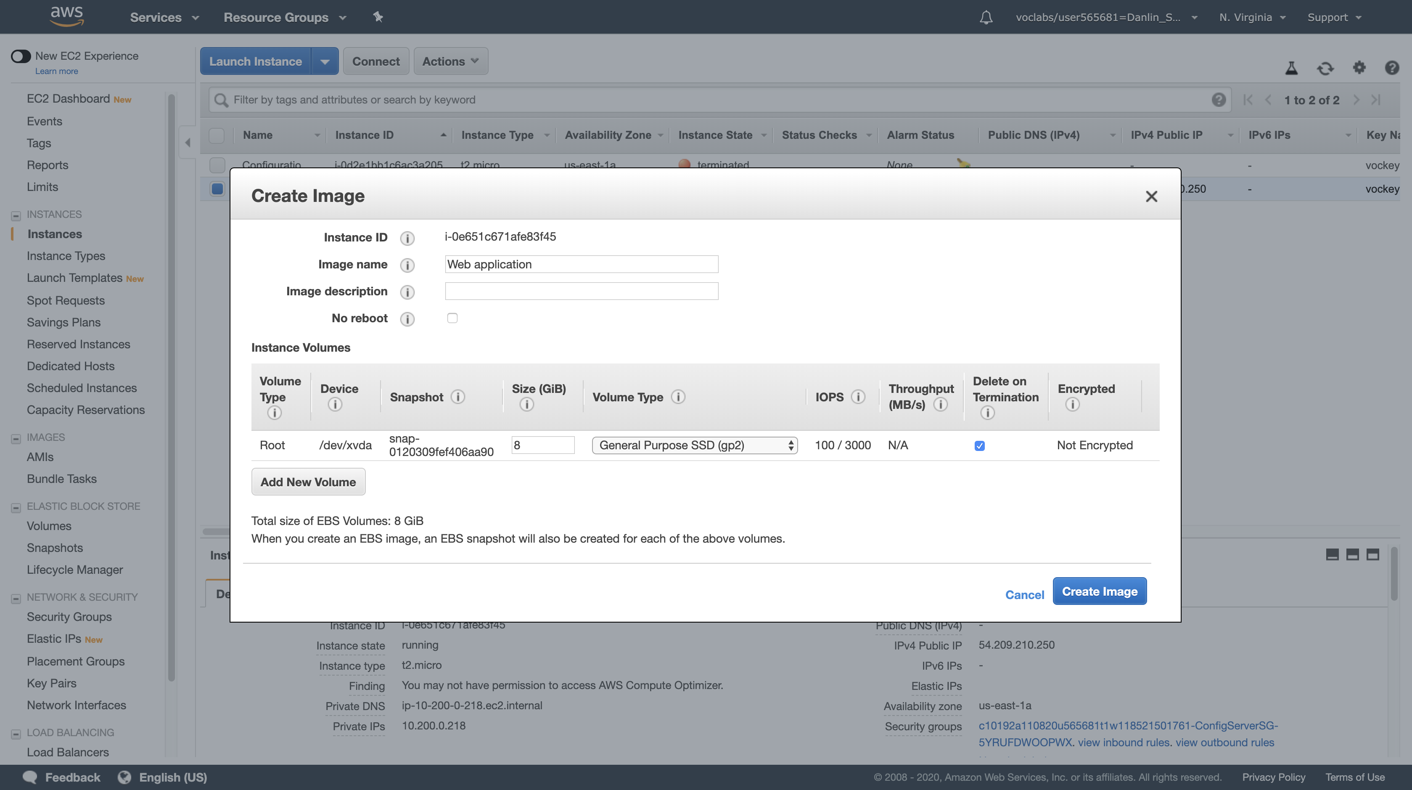Click the info icon next to No reboot

click(407, 319)
